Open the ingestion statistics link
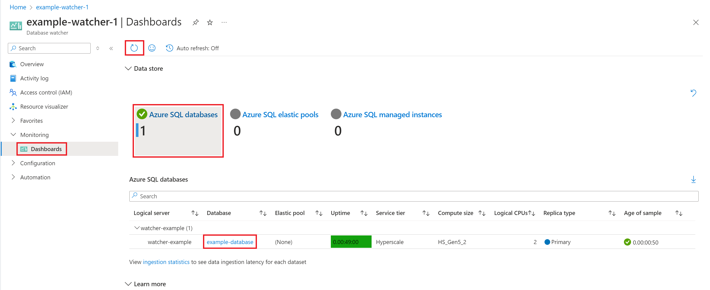 (x=166, y=262)
